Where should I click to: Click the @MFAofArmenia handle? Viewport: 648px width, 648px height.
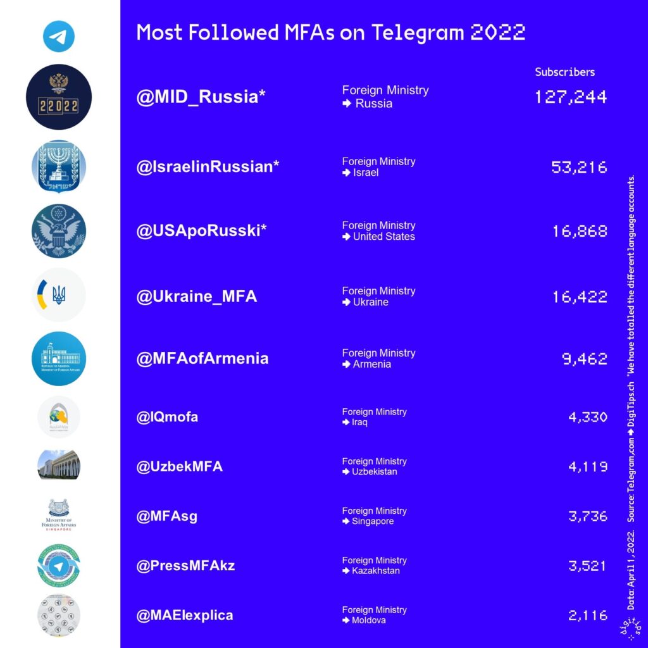pyautogui.click(x=202, y=358)
